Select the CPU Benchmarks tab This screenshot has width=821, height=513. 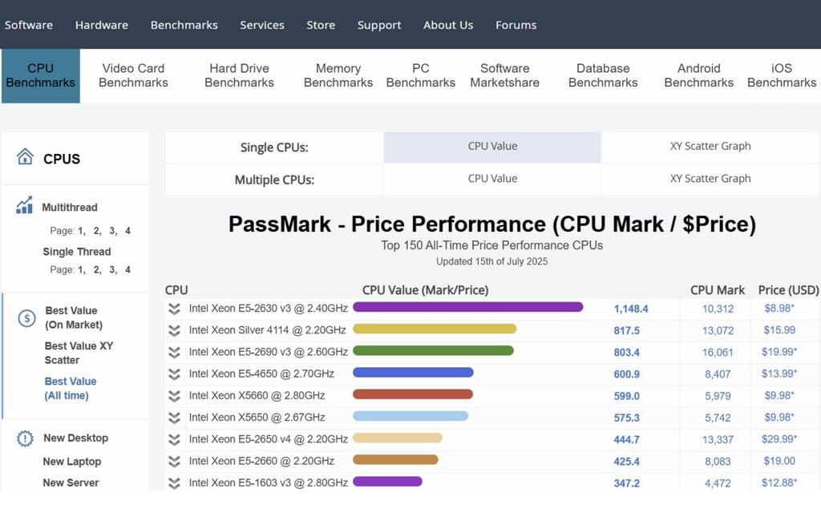(41, 75)
